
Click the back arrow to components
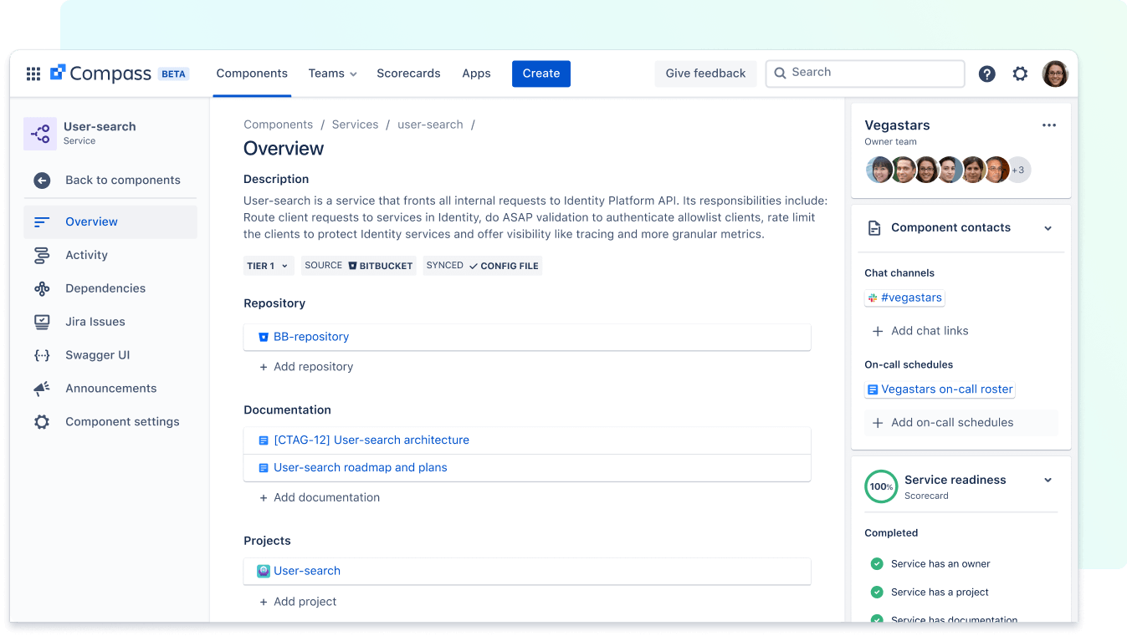(x=40, y=180)
